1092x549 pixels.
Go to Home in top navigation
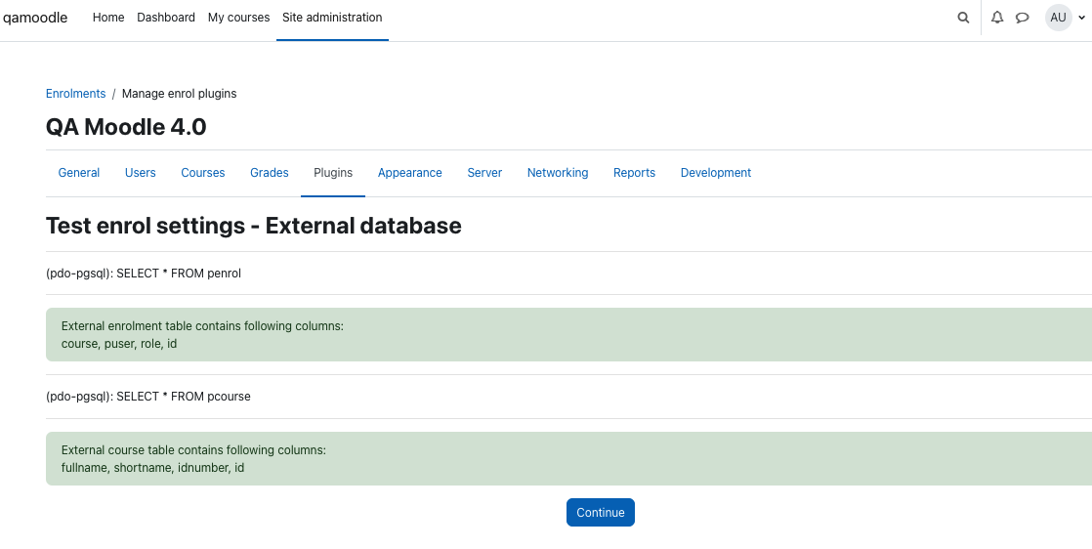(108, 18)
